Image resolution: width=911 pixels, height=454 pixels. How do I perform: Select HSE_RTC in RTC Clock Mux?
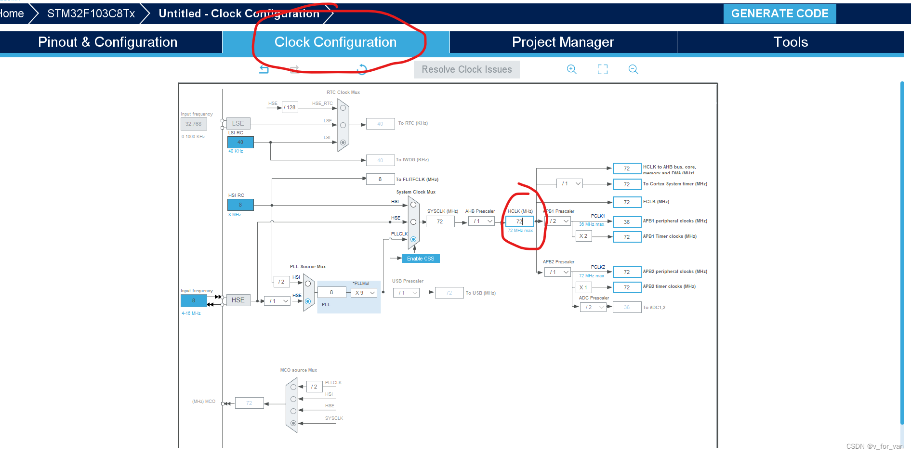pos(343,108)
